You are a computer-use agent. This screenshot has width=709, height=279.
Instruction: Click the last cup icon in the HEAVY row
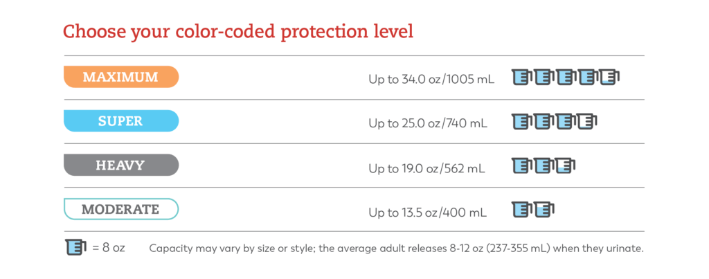566,165
